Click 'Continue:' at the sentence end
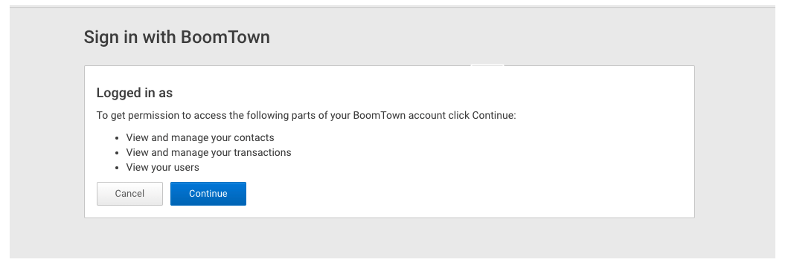Viewport: 788px width, 268px height. pos(494,115)
